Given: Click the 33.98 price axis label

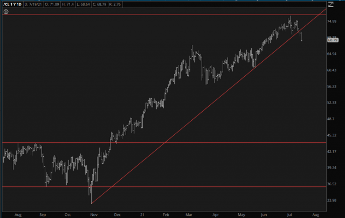Looking at the screenshot, I should [333, 200].
